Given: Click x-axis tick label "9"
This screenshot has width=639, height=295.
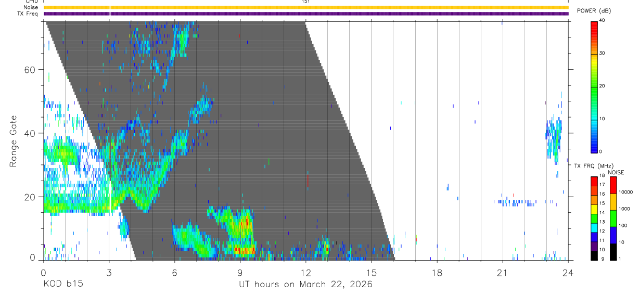Looking at the screenshot, I should tap(240, 273).
